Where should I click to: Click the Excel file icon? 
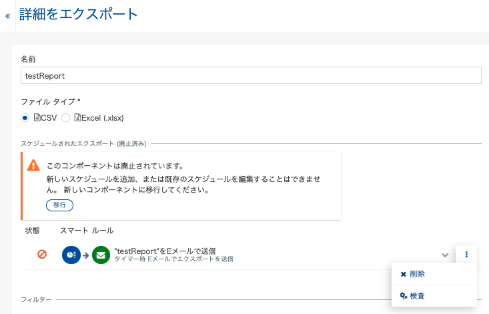pyautogui.click(x=77, y=117)
